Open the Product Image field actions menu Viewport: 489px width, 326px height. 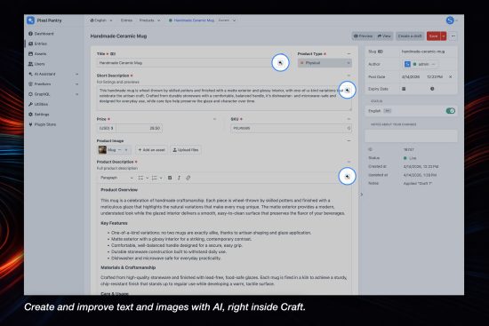349,141
